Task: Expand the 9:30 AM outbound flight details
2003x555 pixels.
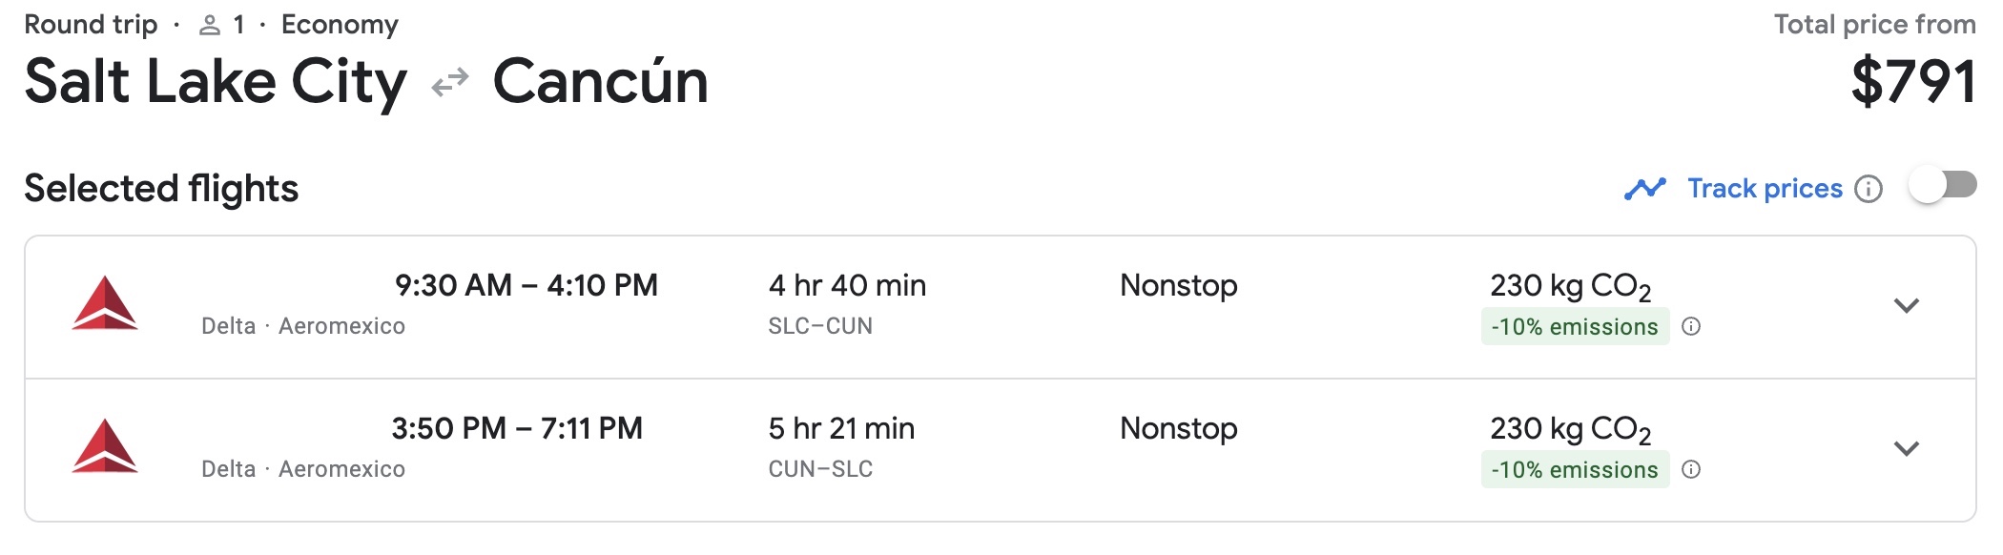Action: pos(1906,306)
